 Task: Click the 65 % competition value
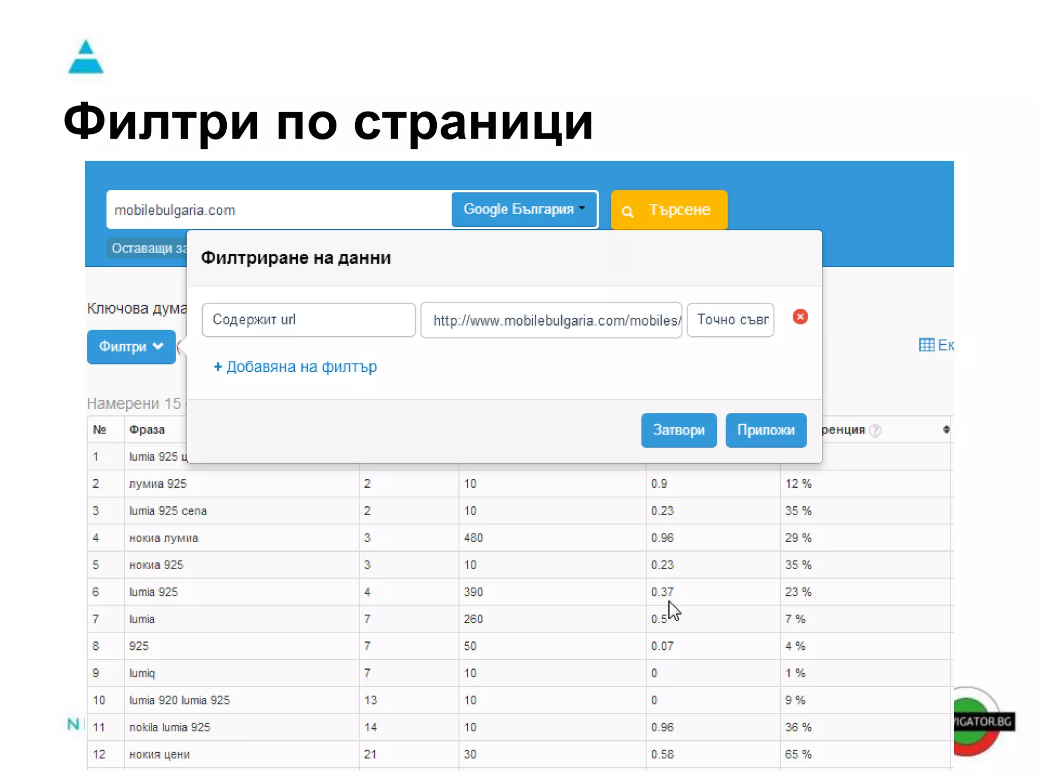799,755
